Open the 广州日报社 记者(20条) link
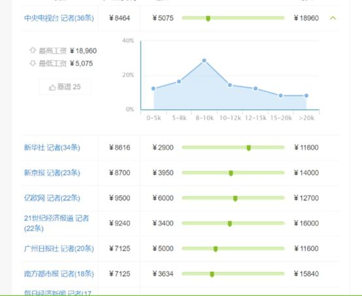 [59, 248]
